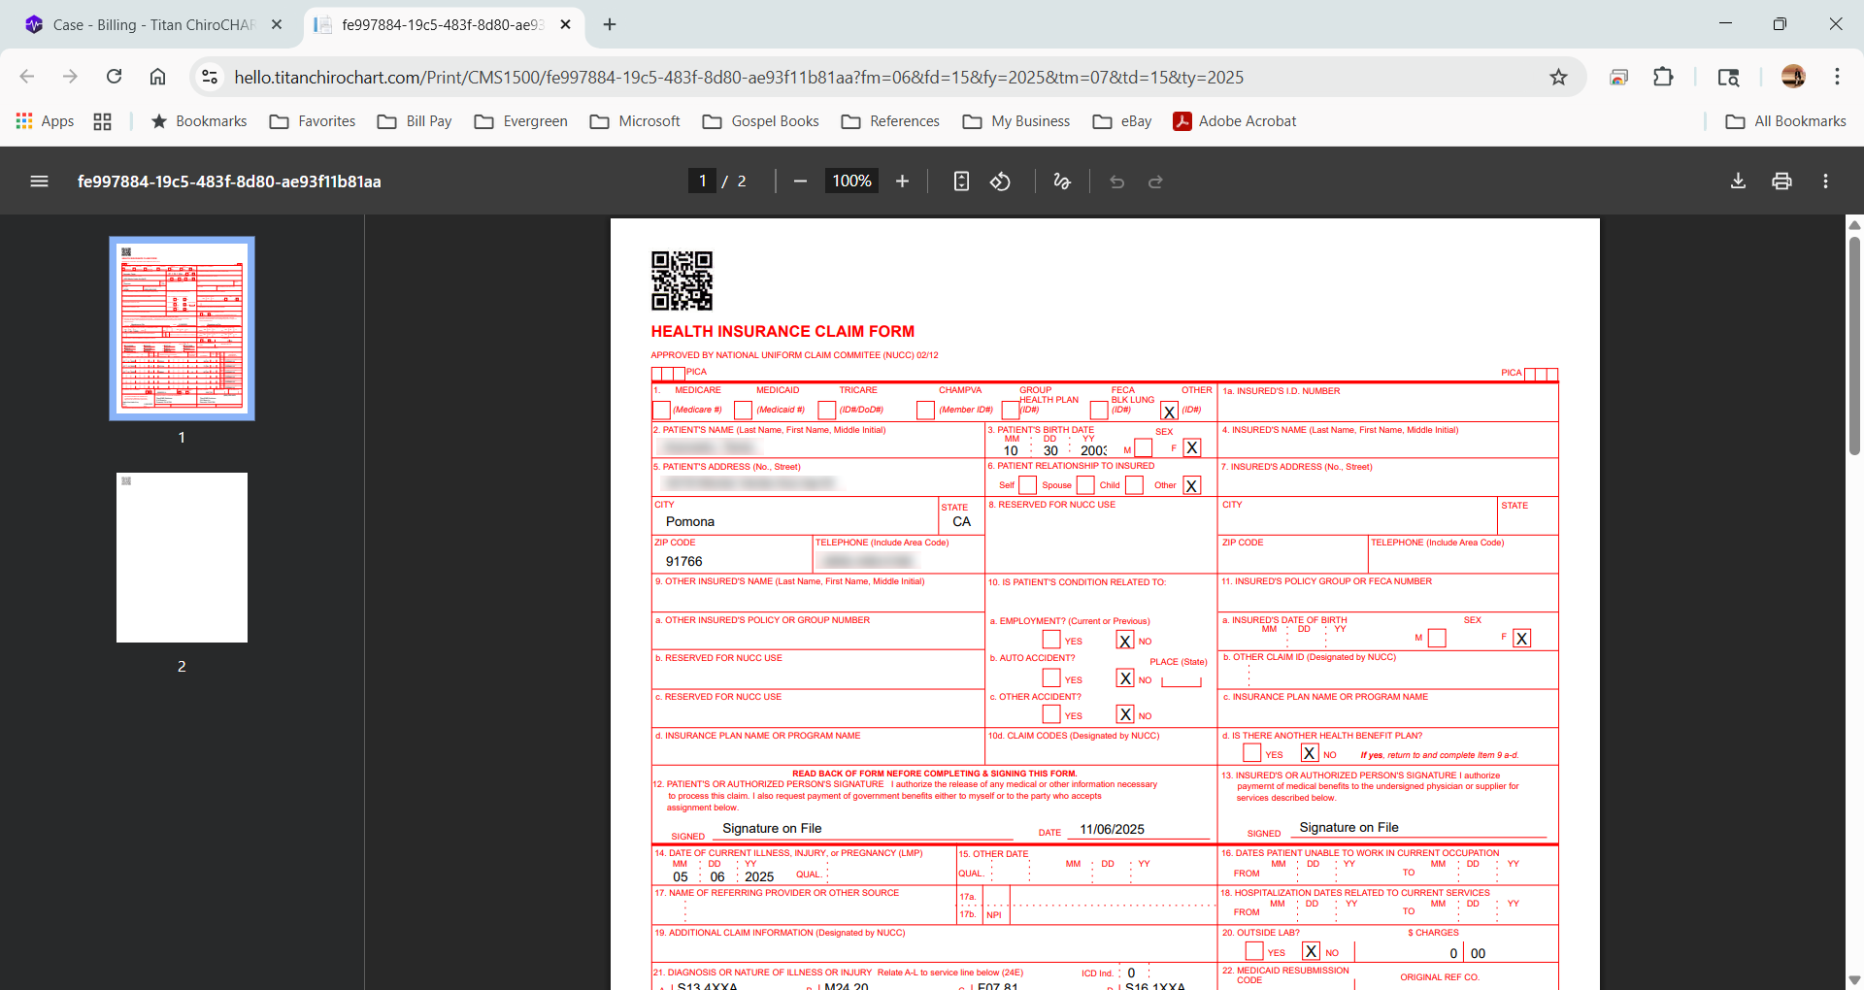Select page 2 thumbnail
The image size is (1864, 990).
tap(182, 557)
